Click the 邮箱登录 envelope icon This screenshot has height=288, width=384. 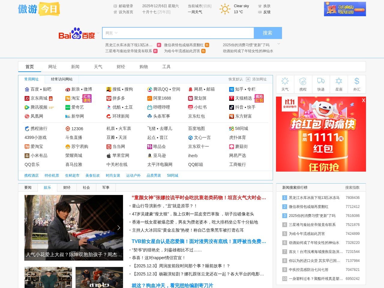pyautogui.click(x=115, y=5)
